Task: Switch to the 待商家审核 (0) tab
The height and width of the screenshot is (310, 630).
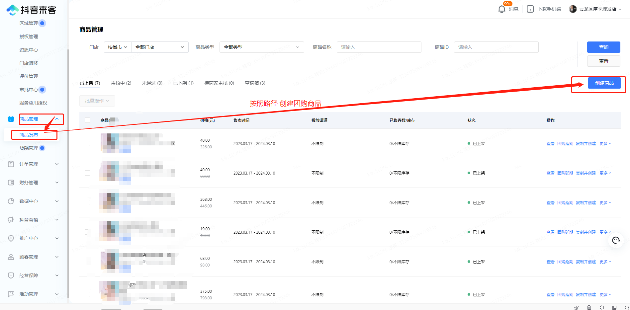Action: point(219,83)
